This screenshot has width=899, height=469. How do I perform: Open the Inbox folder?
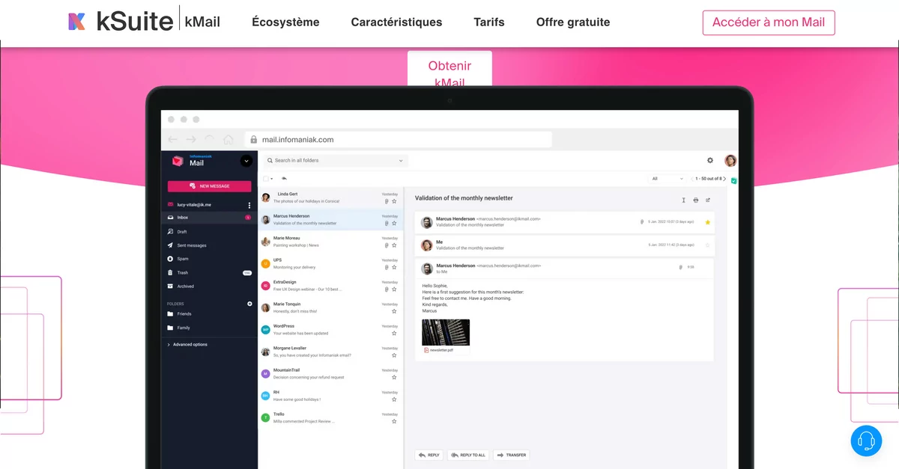pos(210,218)
